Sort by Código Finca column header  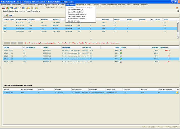pos(9,20)
